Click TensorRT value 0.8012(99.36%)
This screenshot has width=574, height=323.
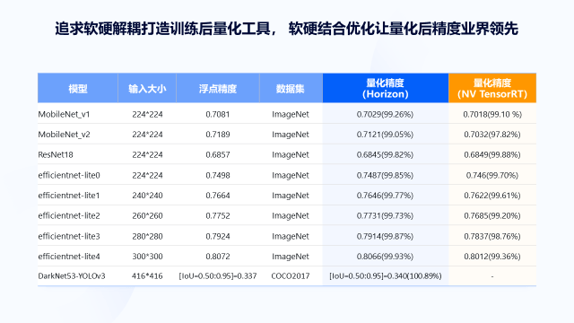492,257
